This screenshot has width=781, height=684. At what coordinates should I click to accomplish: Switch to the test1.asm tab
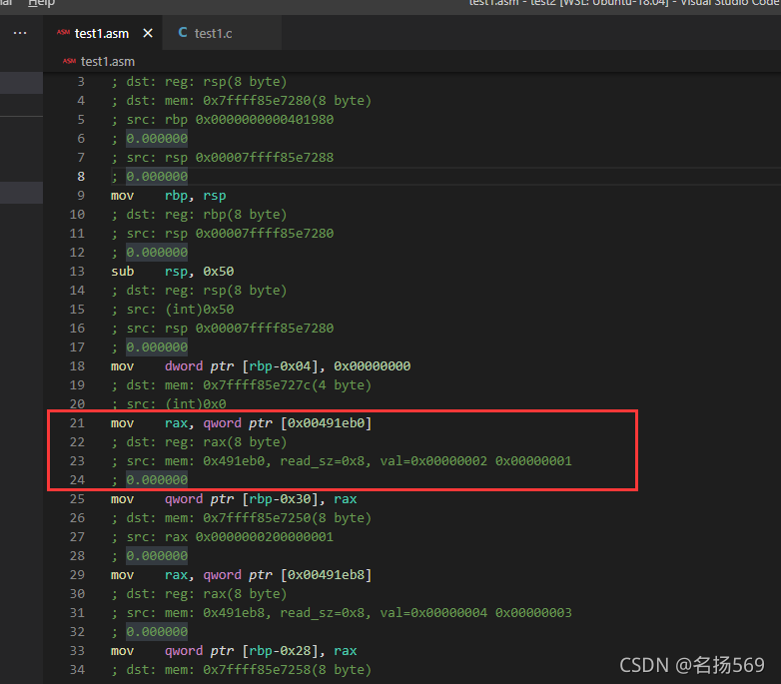pos(102,33)
